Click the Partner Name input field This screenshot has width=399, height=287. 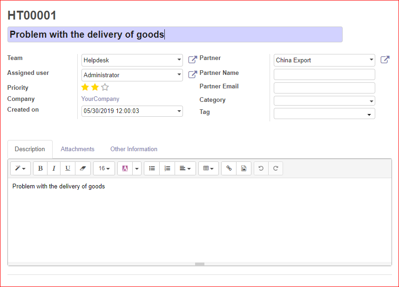pyautogui.click(x=325, y=74)
